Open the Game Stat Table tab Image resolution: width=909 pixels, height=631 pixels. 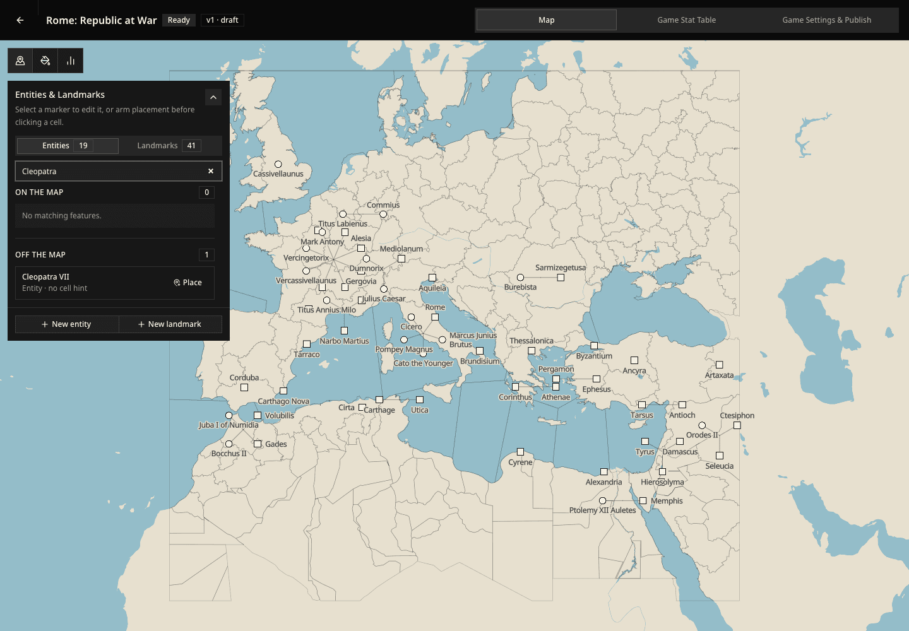click(x=687, y=20)
